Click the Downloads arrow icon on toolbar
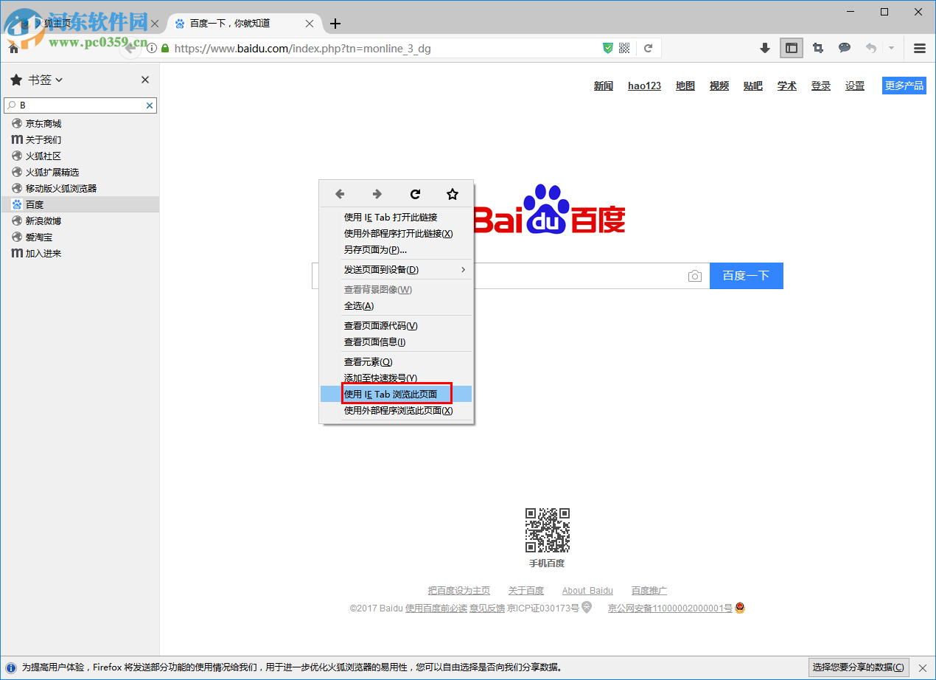 [765, 47]
